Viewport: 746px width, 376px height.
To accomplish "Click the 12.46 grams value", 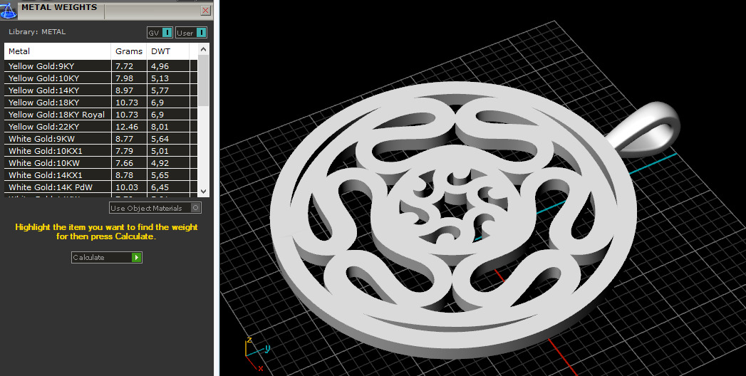I will pos(127,127).
